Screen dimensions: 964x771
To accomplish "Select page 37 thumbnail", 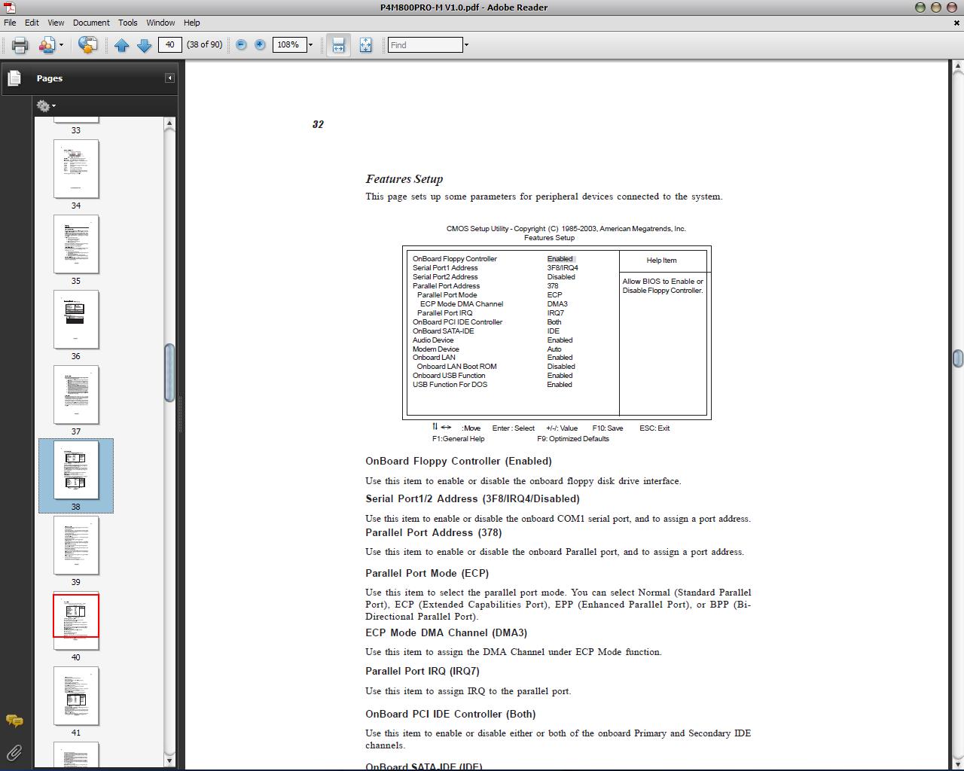I will tap(76, 395).
